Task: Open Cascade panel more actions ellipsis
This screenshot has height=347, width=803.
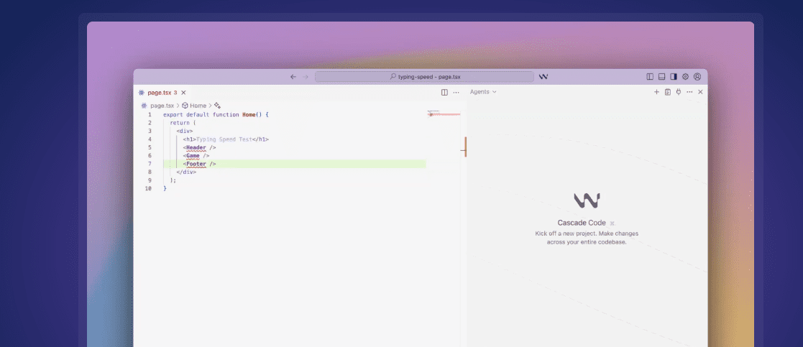Action: tap(689, 92)
